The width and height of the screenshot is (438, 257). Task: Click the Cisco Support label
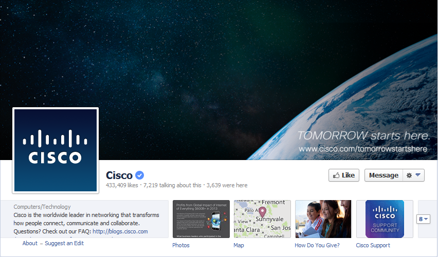coord(373,245)
